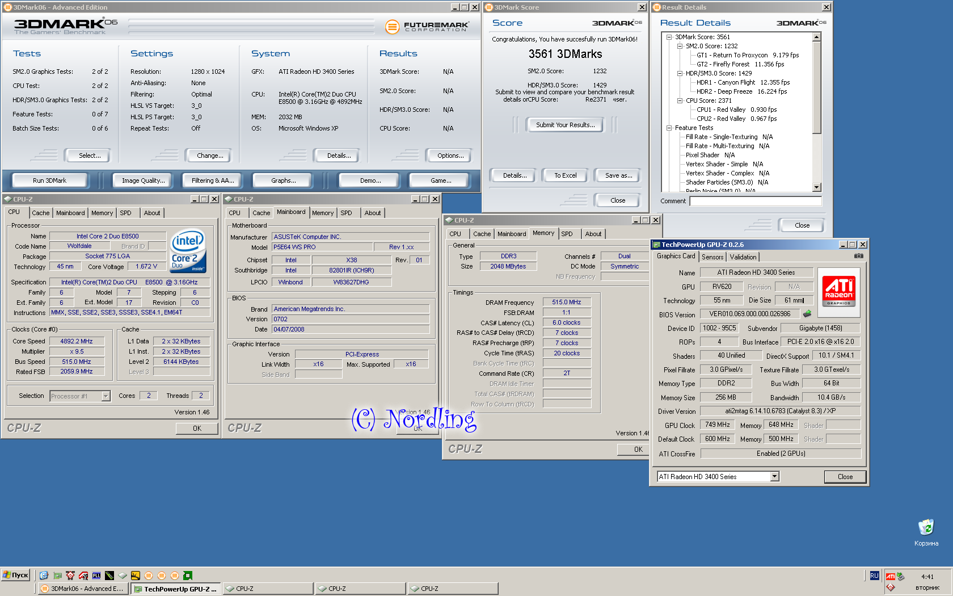Click Filtering & AA... button
The width and height of the screenshot is (953, 596).
click(213, 181)
